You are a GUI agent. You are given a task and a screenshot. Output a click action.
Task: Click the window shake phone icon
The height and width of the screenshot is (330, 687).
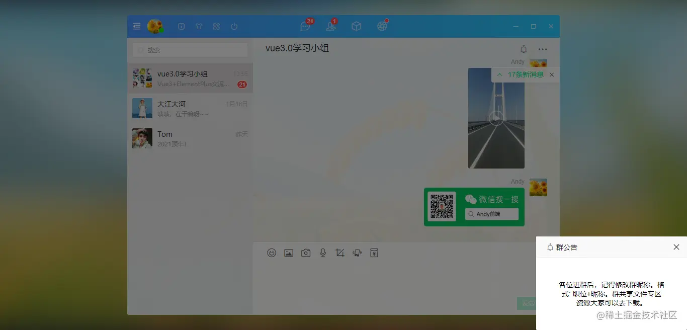(x=357, y=253)
